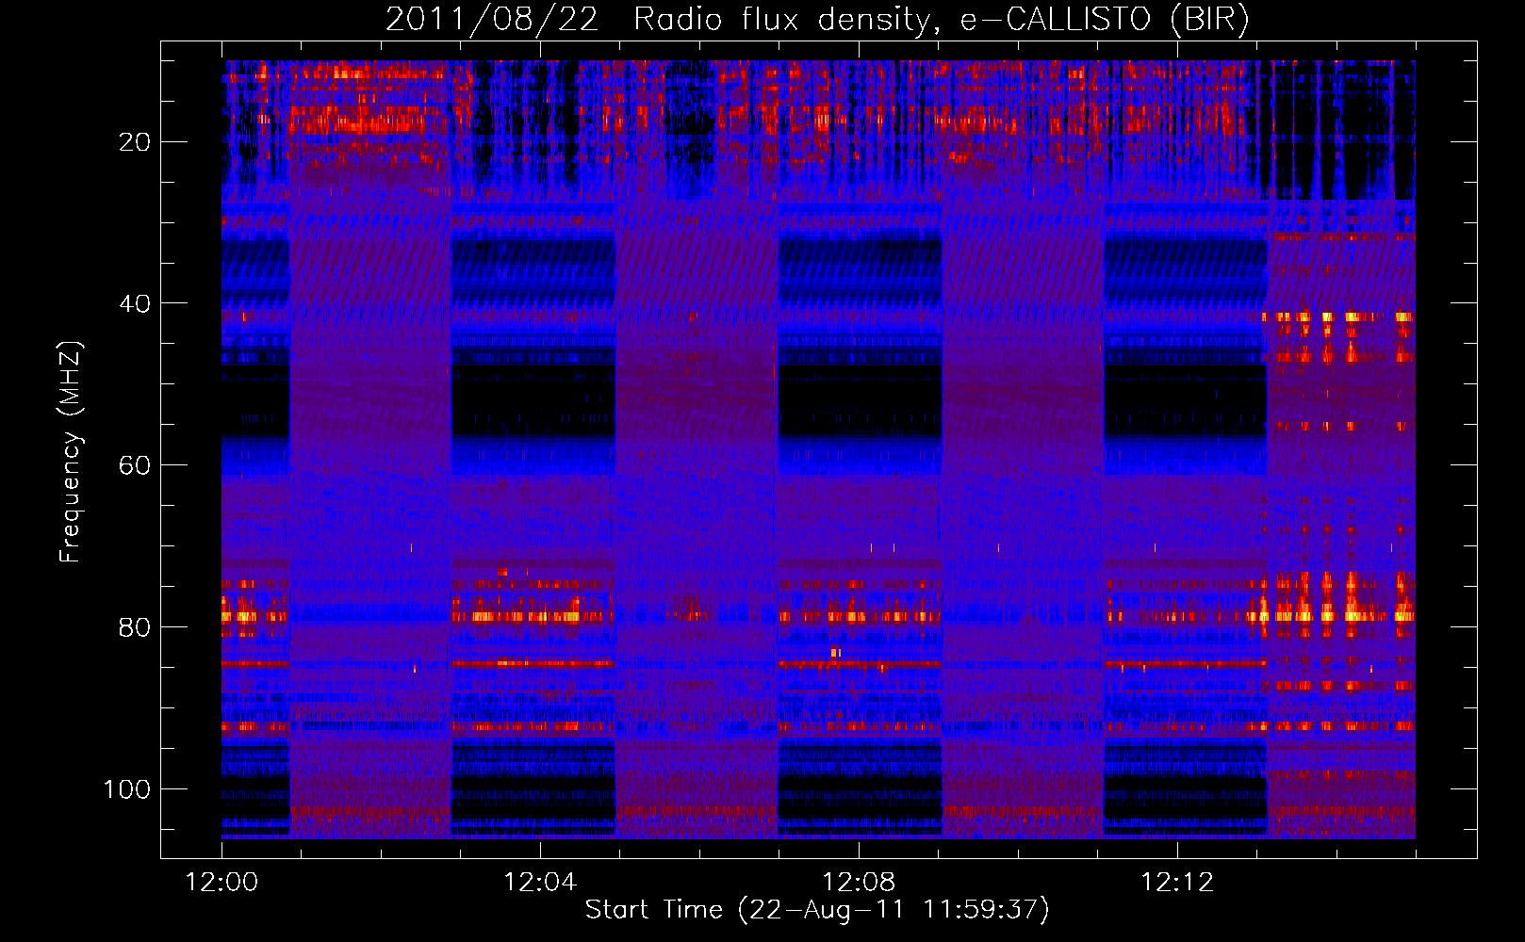This screenshot has width=1525, height=942.
Task: Click the '100' frequency tick label
Action: (x=127, y=789)
